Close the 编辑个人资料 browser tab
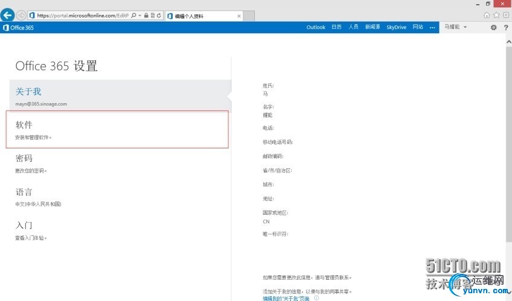Screen dimensions: 512x301 pyautogui.click(x=239, y=16)
